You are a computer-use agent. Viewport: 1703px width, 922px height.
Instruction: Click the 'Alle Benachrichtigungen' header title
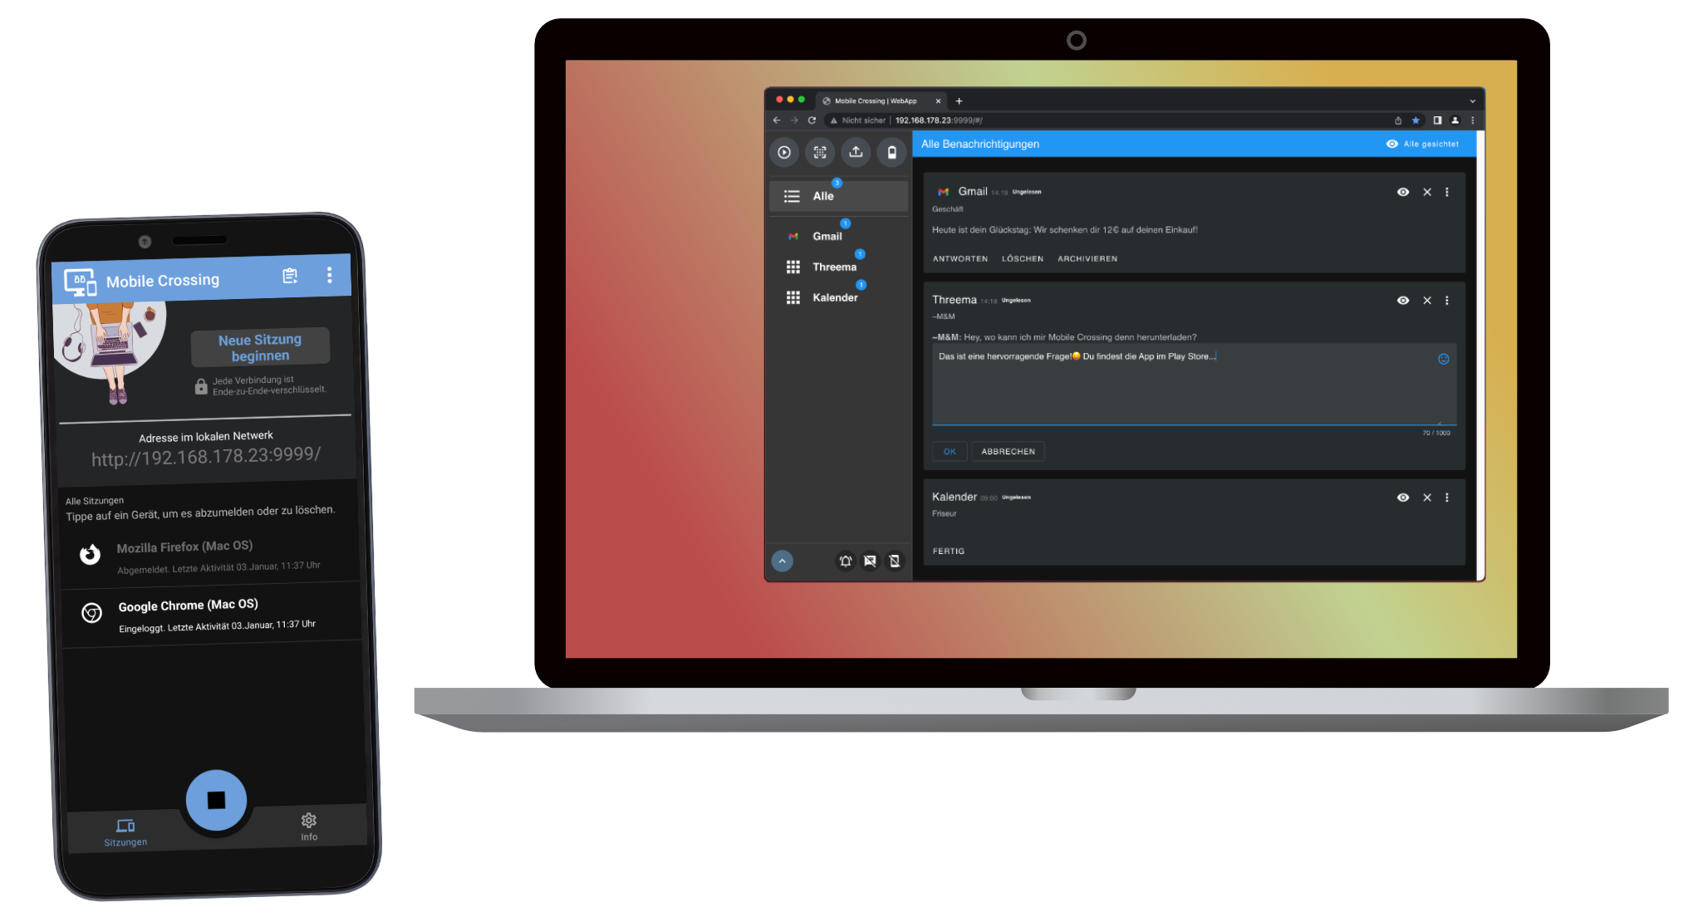click(x=980, y=145)
